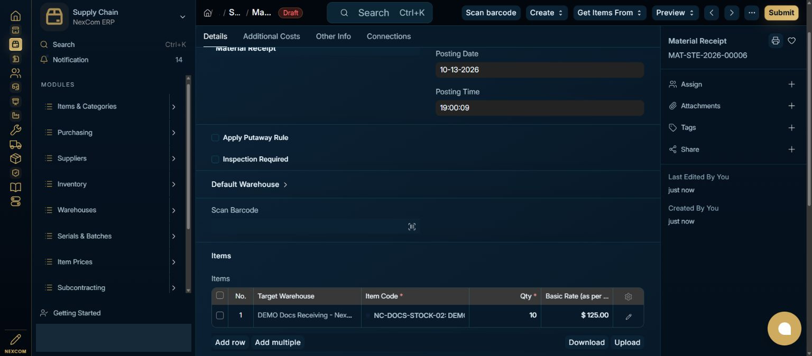Switch to the Details tab
This screenshot has width=812, height=356.
point(215,36)
